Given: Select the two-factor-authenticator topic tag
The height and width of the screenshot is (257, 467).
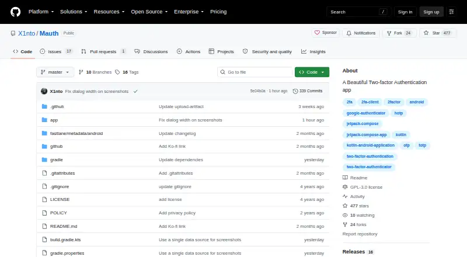Looking at the screenshot, I should point(369,167).
